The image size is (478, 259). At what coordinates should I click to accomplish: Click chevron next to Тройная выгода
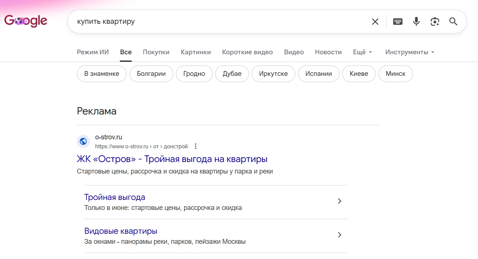[339, 201]
